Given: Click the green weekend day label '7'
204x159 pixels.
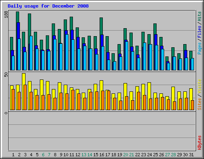Looking at the screenshot, I should (x=49, y=155).
